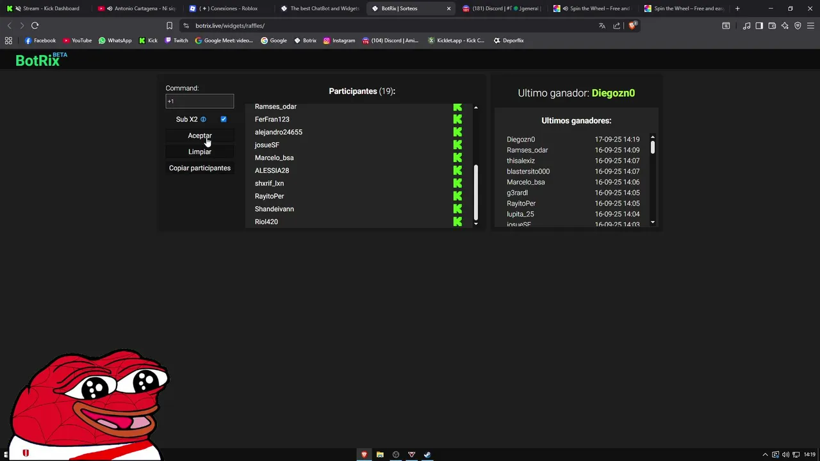This screenshot has width=820, height=461.
Task: Select thisalexiz in winners list
Action: pyautogui.click(x=521, y=161)
